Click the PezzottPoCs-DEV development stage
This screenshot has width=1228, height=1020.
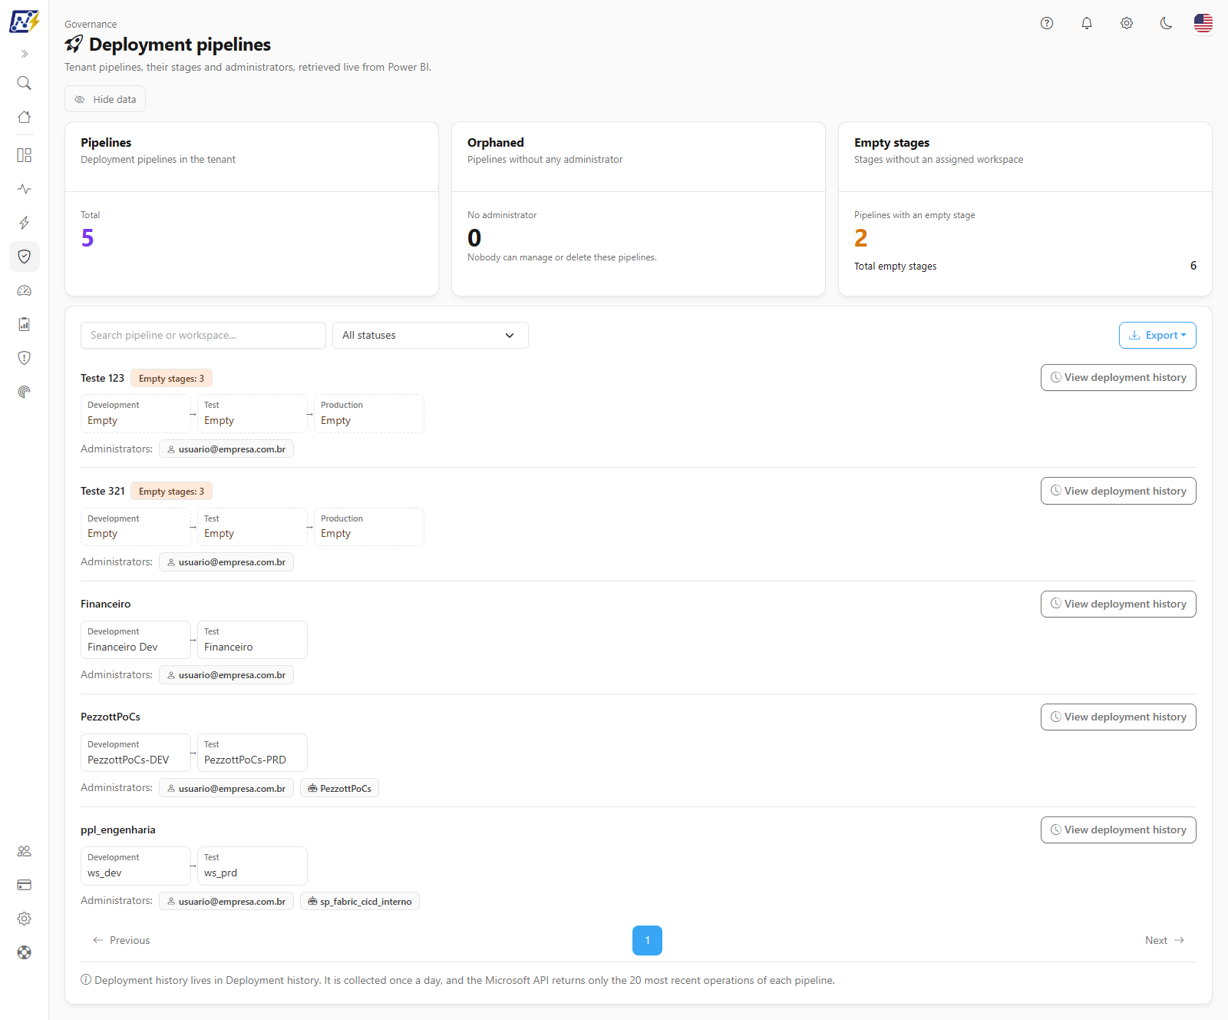click(136, 753)
